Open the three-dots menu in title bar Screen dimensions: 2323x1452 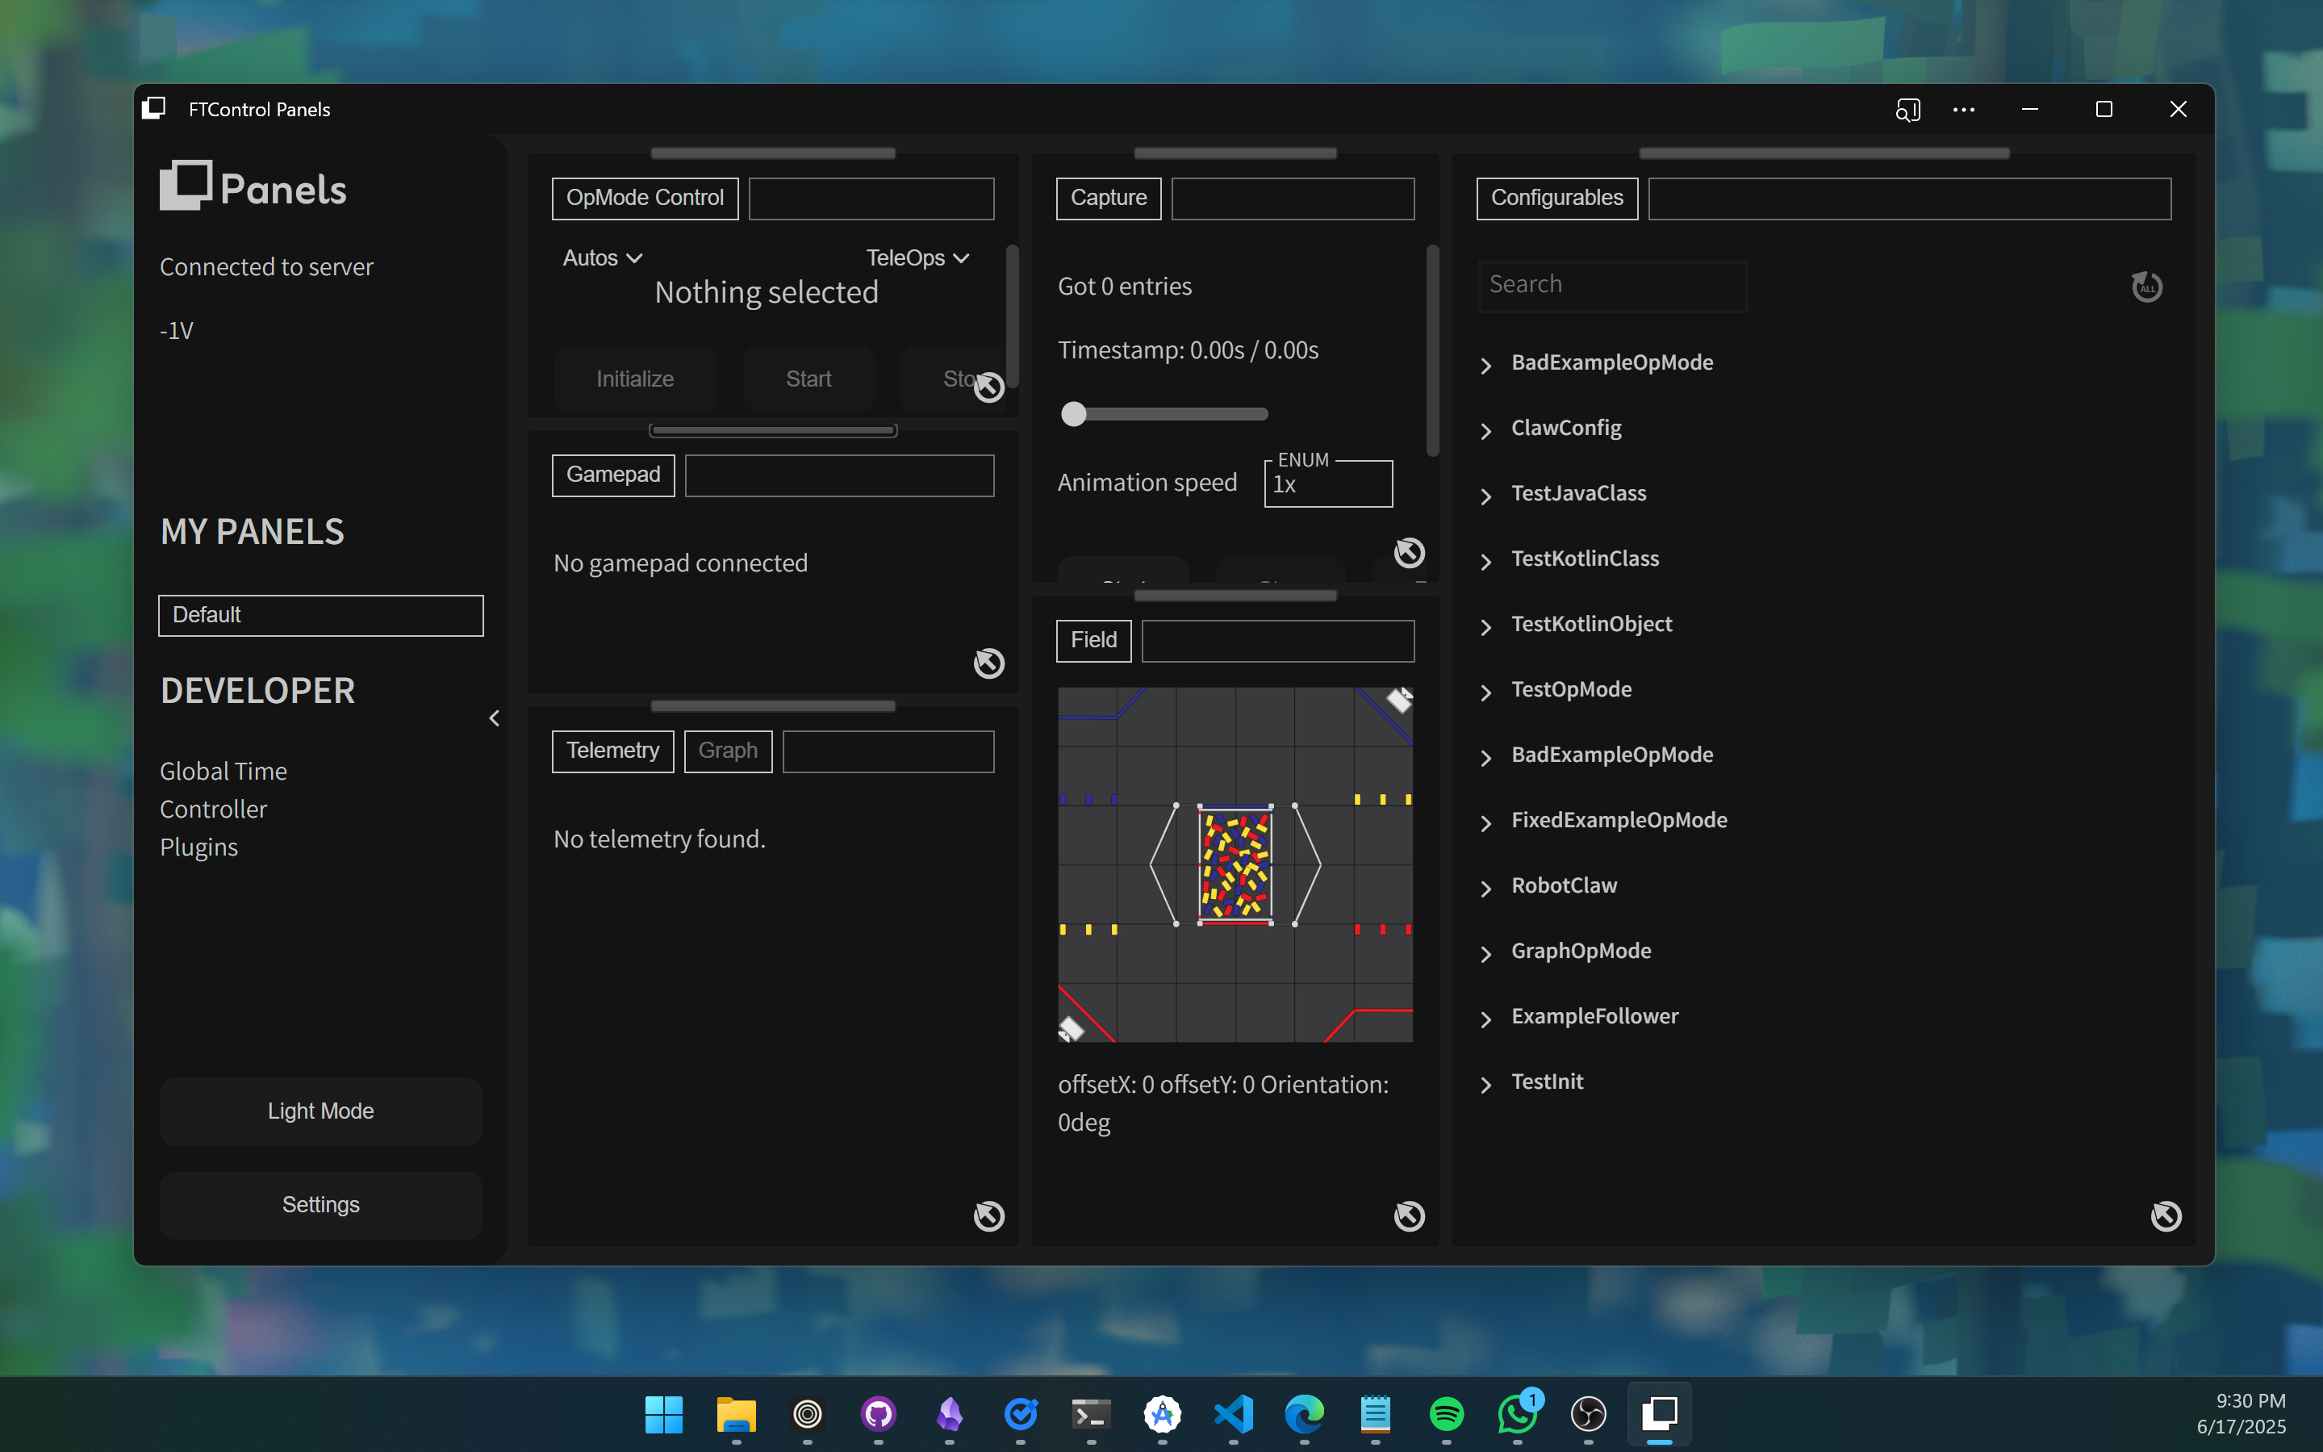coord(1964,110)
